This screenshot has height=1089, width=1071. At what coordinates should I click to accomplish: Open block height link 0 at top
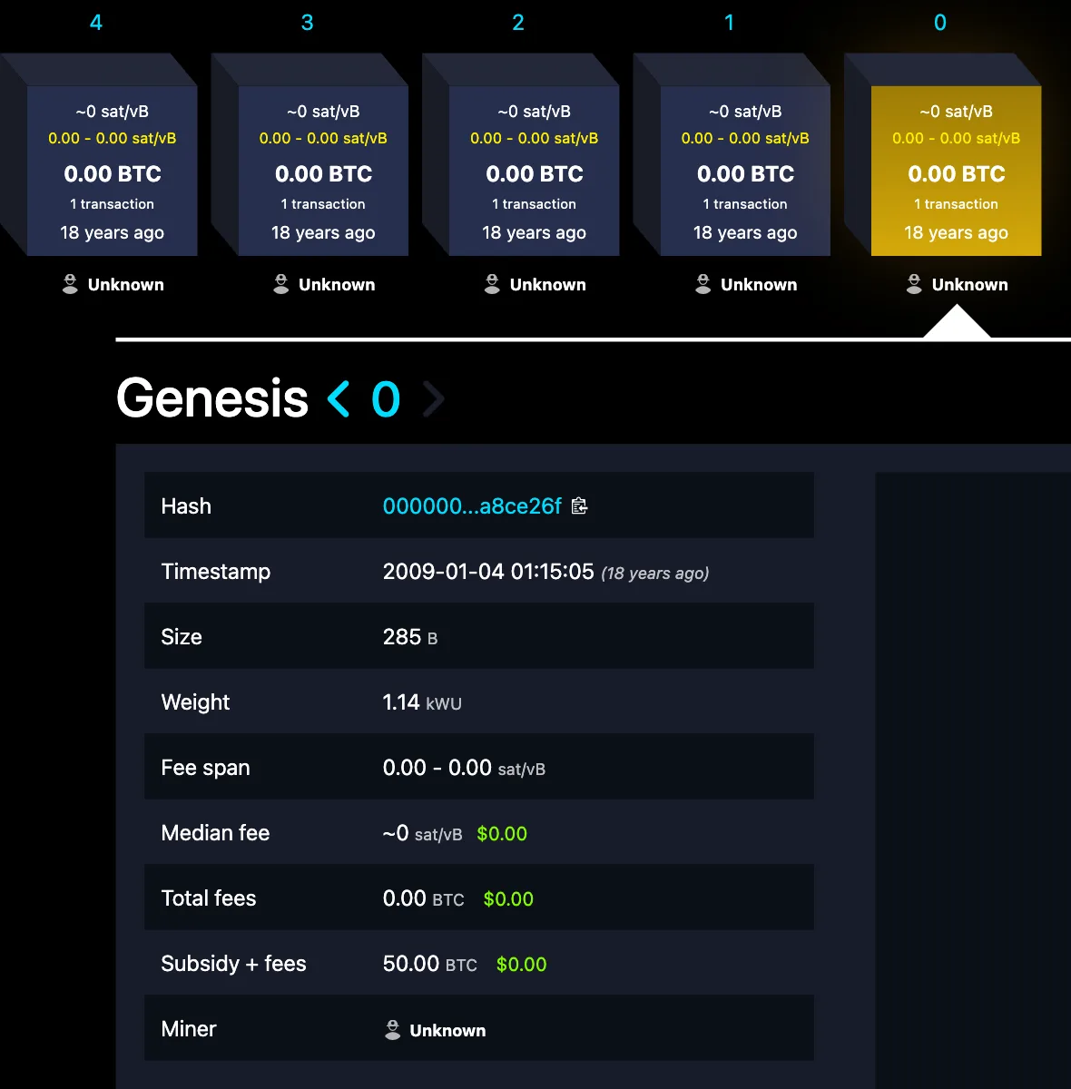[x=940, y=23]
